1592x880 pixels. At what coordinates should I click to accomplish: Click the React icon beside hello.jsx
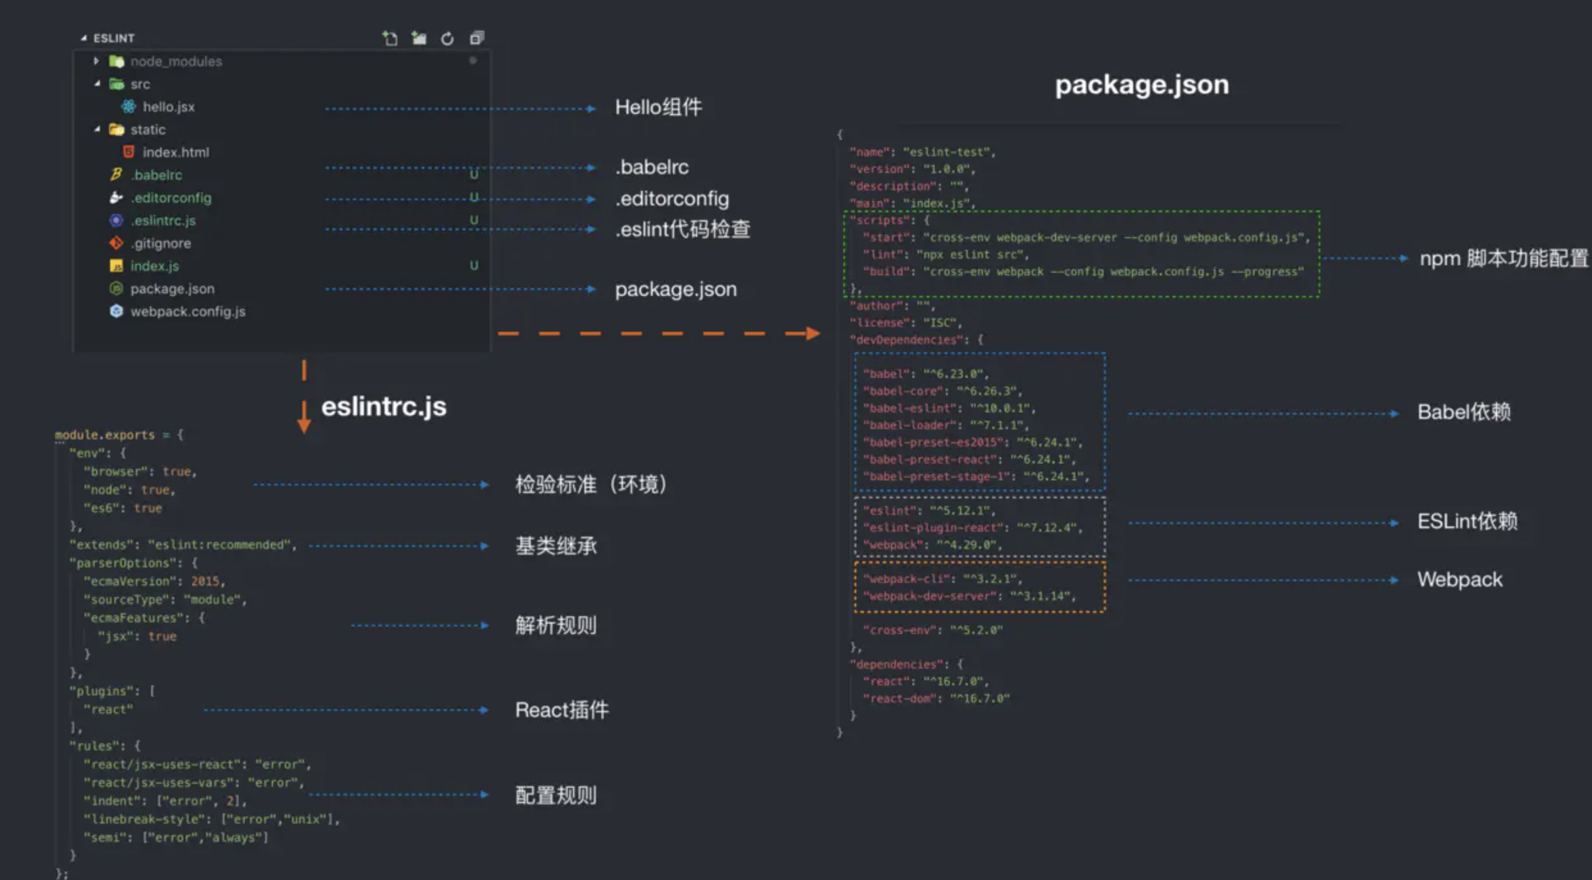[129, 107]
